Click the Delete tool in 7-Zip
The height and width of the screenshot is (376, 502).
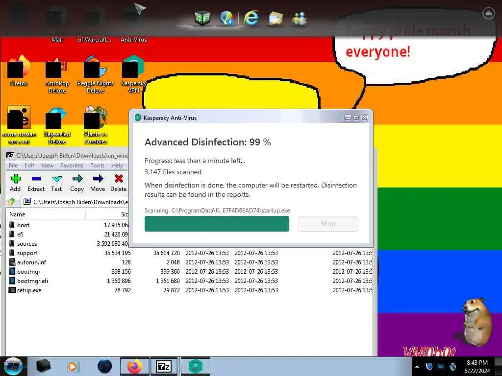point(119,183)
